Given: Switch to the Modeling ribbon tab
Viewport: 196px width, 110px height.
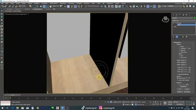Looking at the screenshot, I should coord(9,9).
